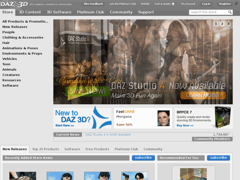240x180 pixels.
Task: Click the Site Feedback button
Action: point(93,4)
